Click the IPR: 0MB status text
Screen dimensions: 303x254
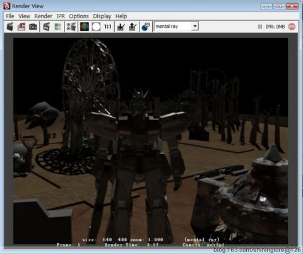tap(275, 27)
